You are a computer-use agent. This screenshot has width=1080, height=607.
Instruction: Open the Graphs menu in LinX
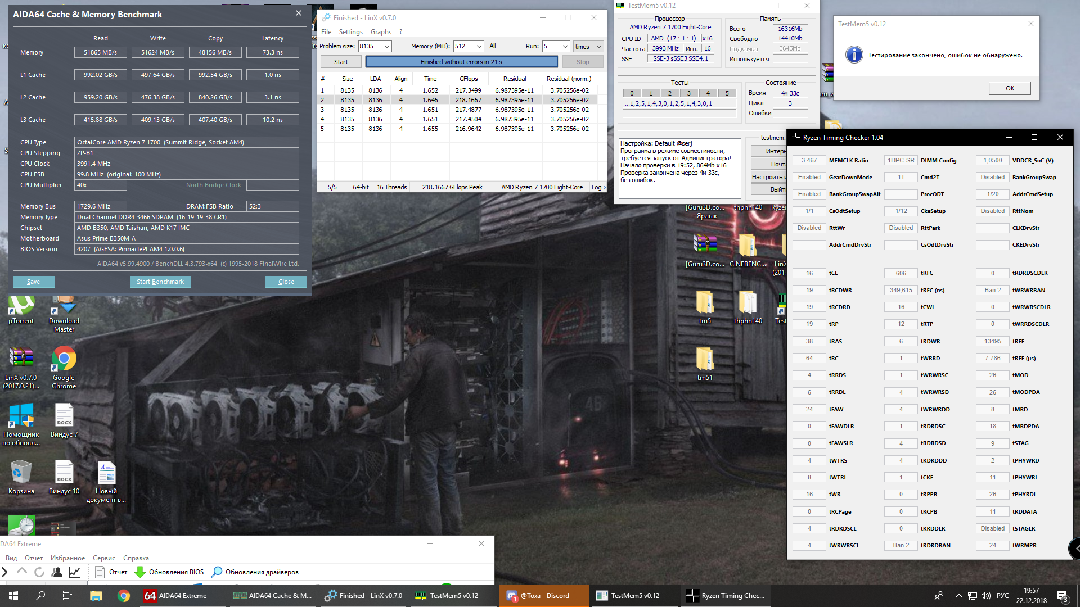coord(381,32)
